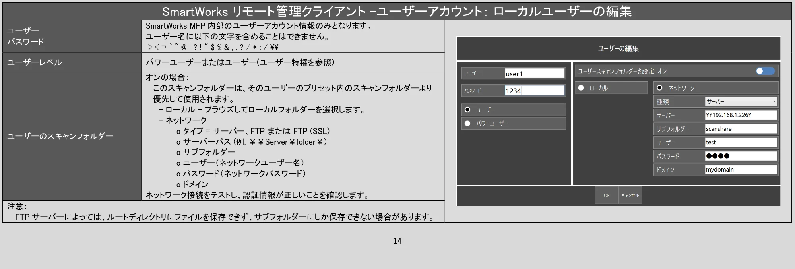Click the ドメイン field containing mydomain

click(x=741, y=170)
